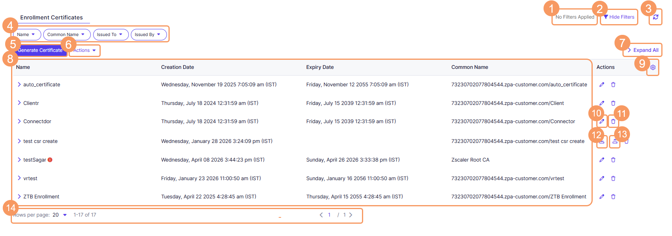Edit the testSagar certificate
Image resolution: width=672 pixels, height=236 pixels.
602,160
